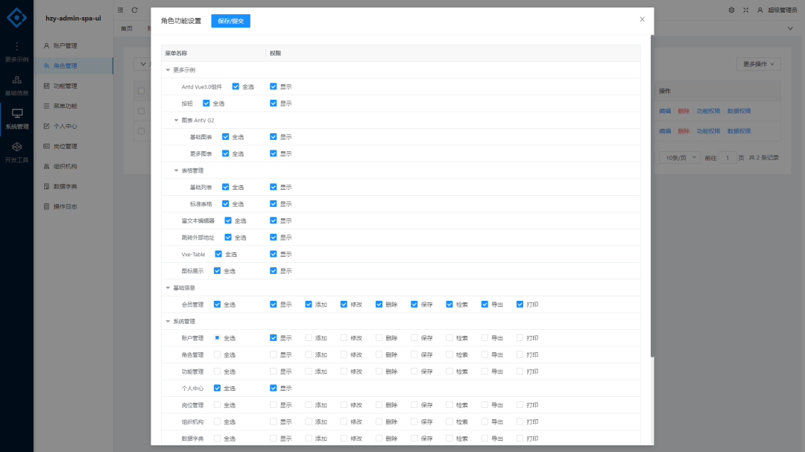805x452 pixels.
Task: Click the 开发工具 cube icon
Action: coord(16,147)
